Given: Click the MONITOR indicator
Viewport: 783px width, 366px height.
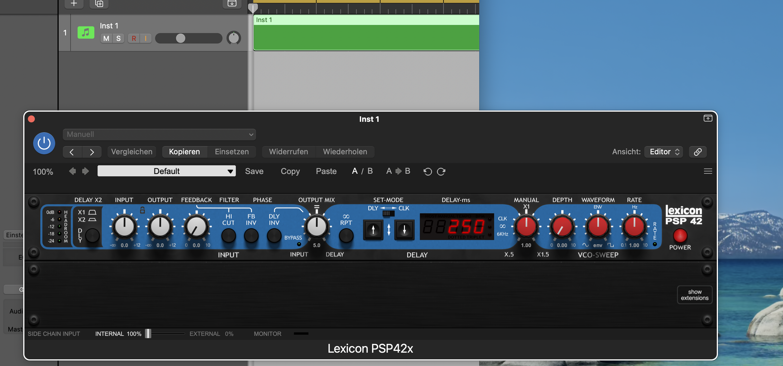Looking at the screenshot, I should 301,334.
